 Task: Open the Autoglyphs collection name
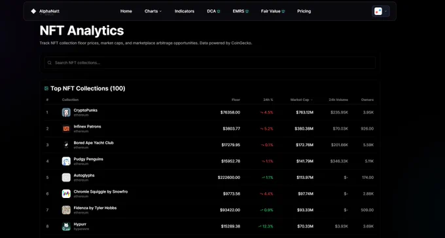[x=84, y=175]
